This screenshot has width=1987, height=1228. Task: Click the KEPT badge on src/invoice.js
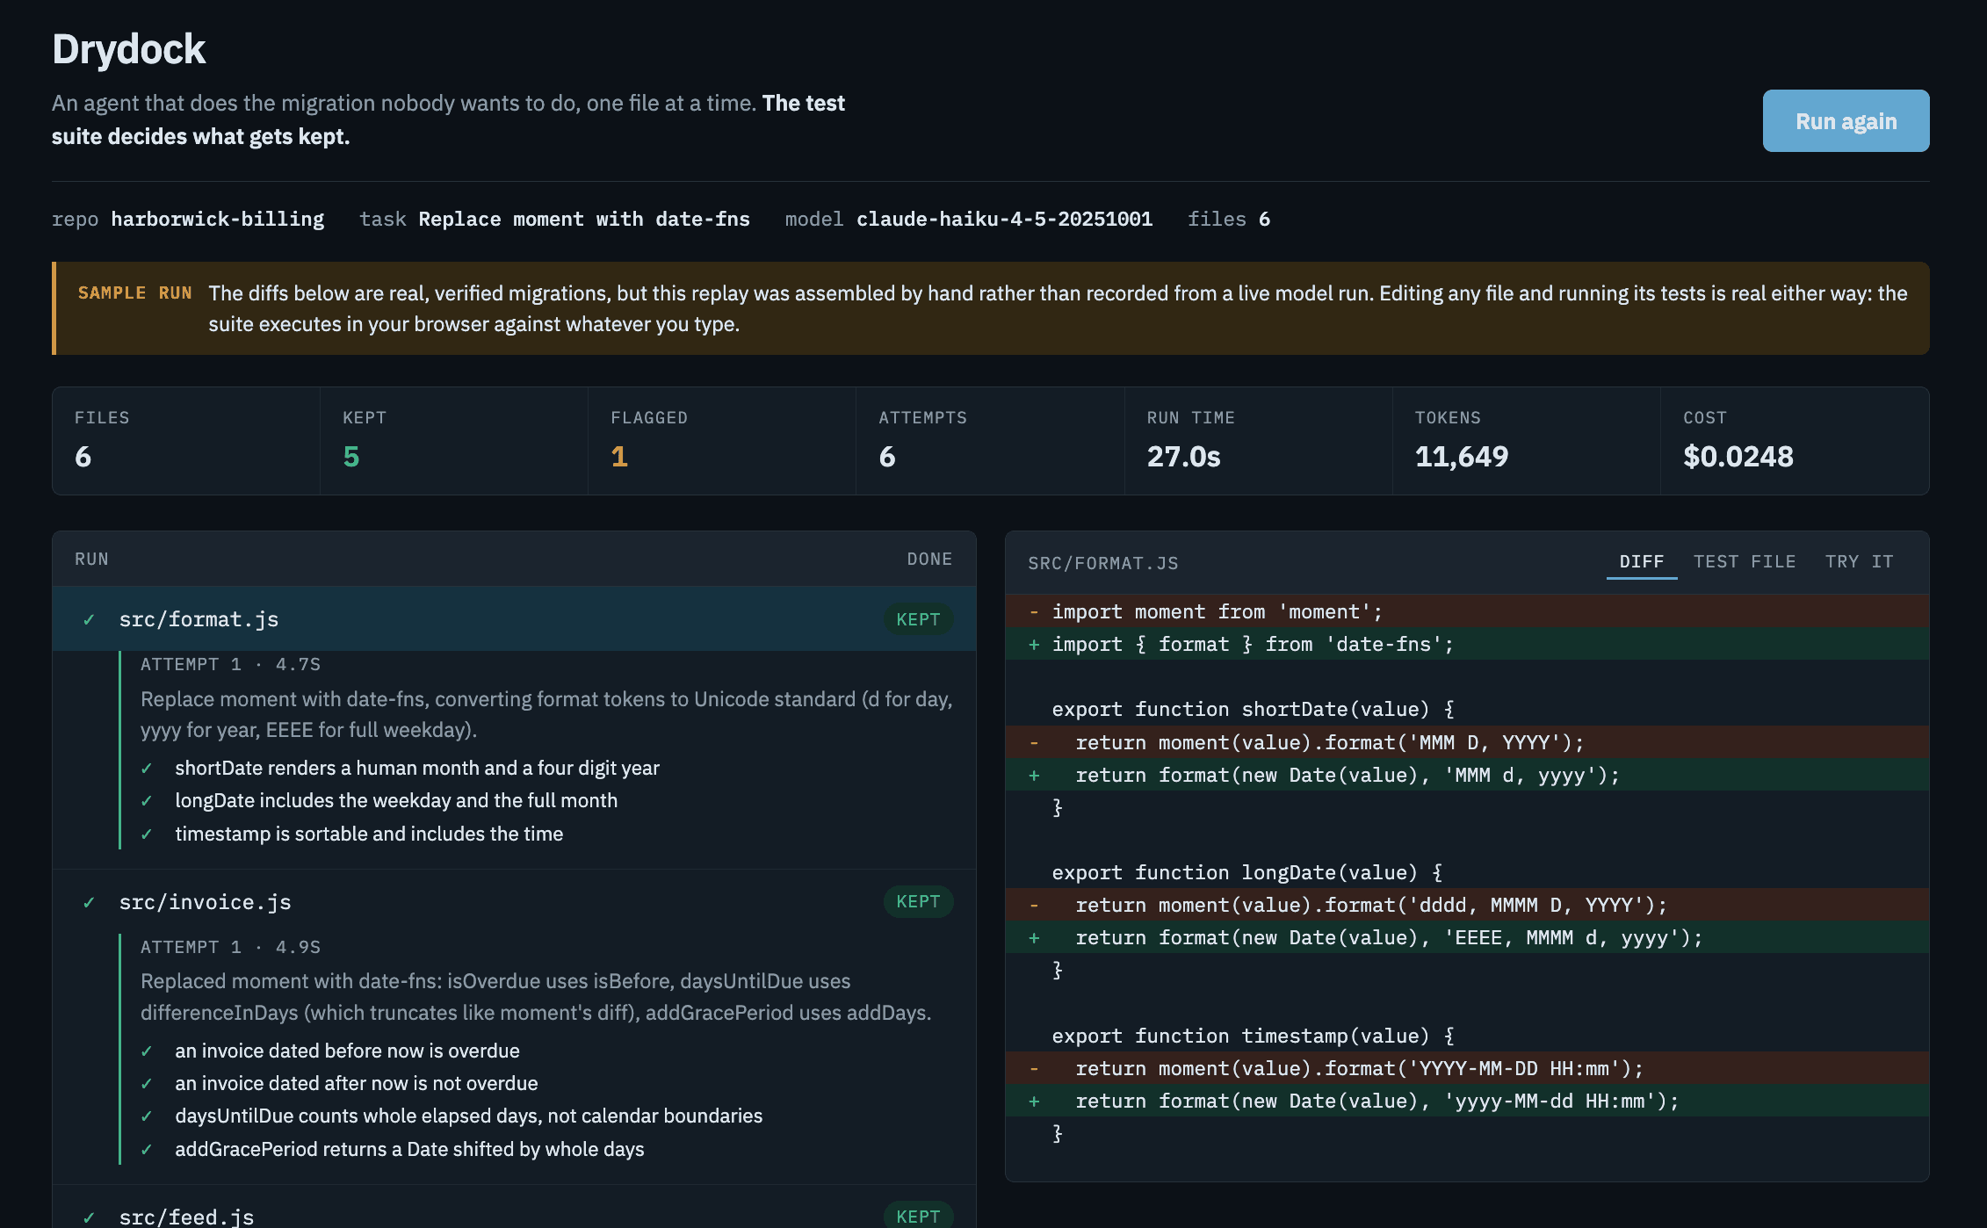point(918,902)
